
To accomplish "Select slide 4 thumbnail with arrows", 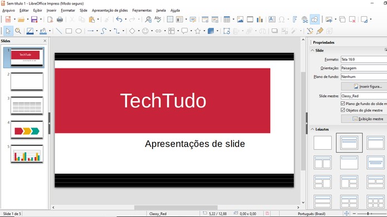I will [x=27, y=130].
